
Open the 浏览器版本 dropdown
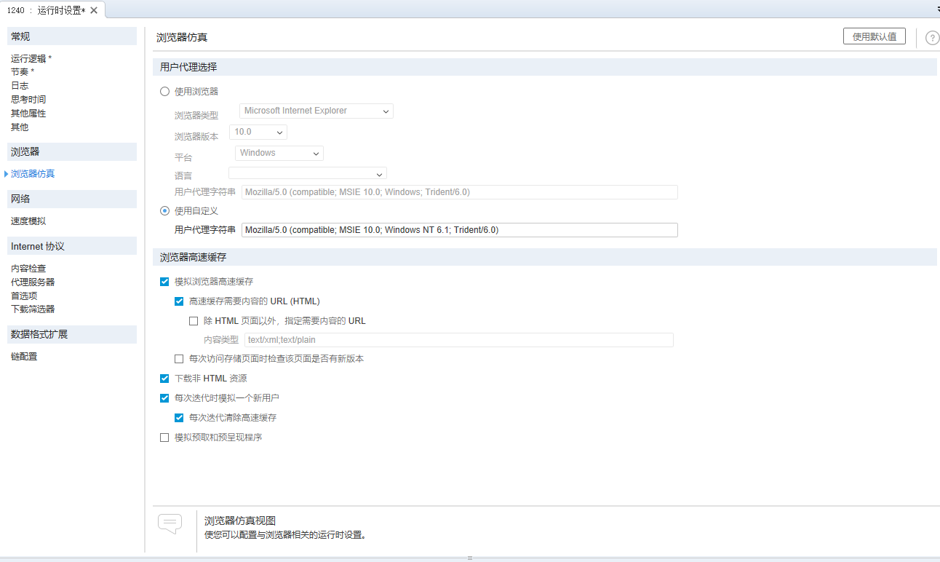258,132
